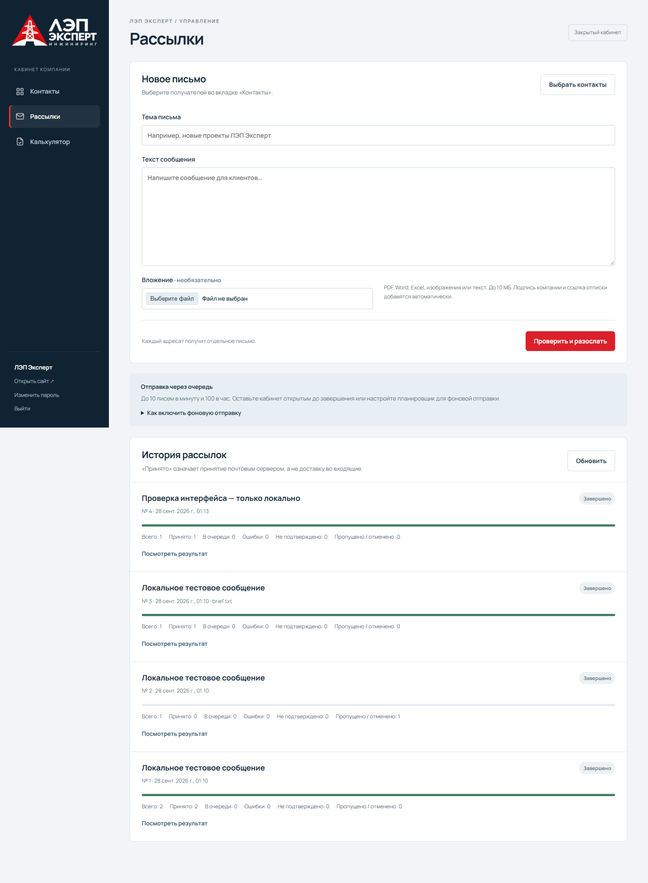Click the Калькулятор document icon
The image size is (648, 883).
[20, 142]
